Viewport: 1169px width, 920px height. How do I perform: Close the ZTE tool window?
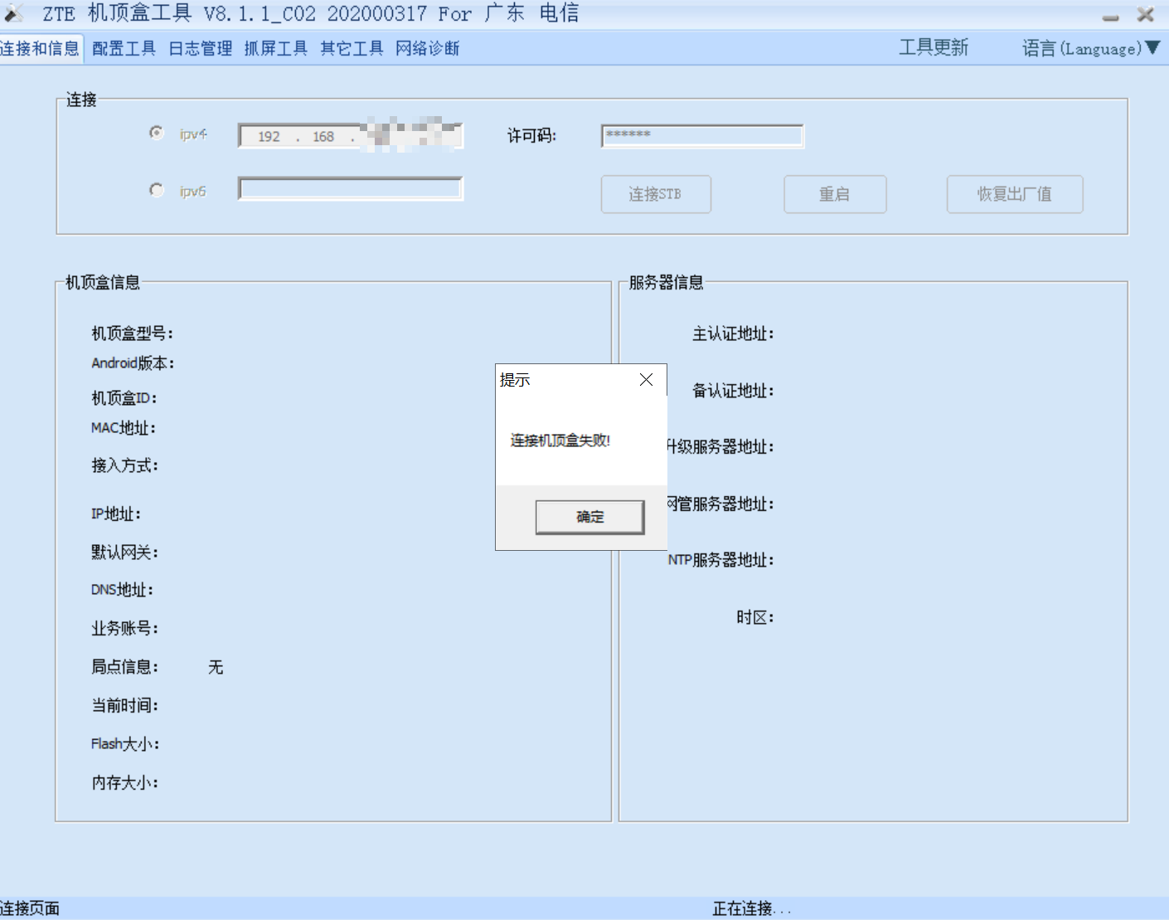pyautogui.click(x=1146, y=15)
